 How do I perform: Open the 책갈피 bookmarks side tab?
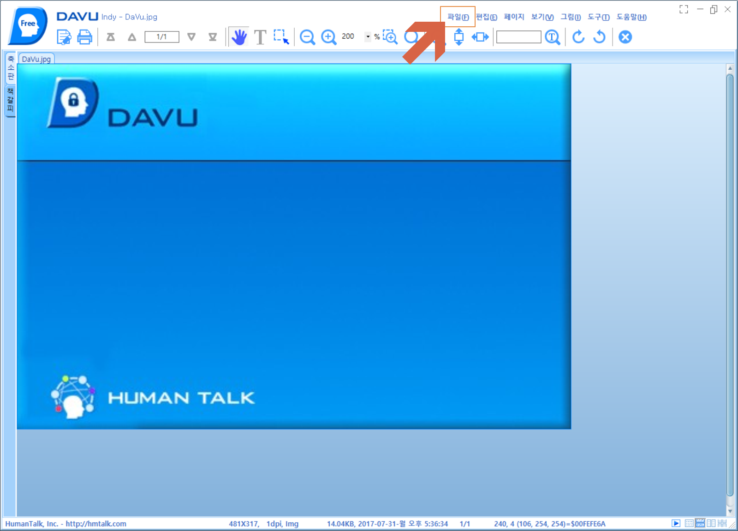(10, 100)
